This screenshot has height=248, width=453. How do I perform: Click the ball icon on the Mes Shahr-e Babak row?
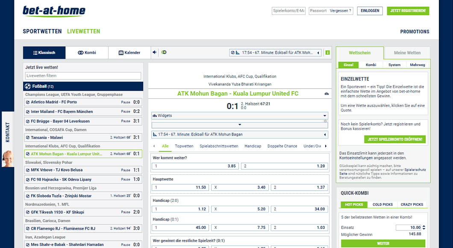(28, 245)
